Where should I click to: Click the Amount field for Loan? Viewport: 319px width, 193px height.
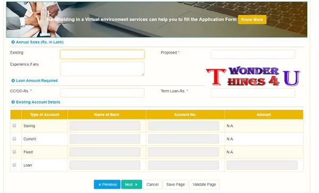pyautogui.click(x=262, y=165)
